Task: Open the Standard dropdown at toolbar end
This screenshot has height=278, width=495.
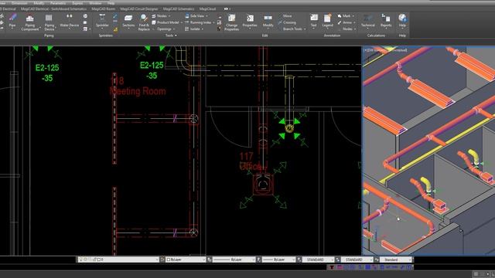Action: click(x=396, y=259)
